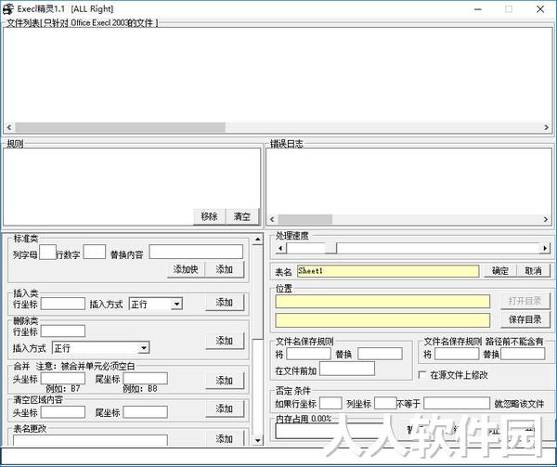Close the Execl精灵 window
This screenshot has height=467, width=557.
(x=540, y=9)
